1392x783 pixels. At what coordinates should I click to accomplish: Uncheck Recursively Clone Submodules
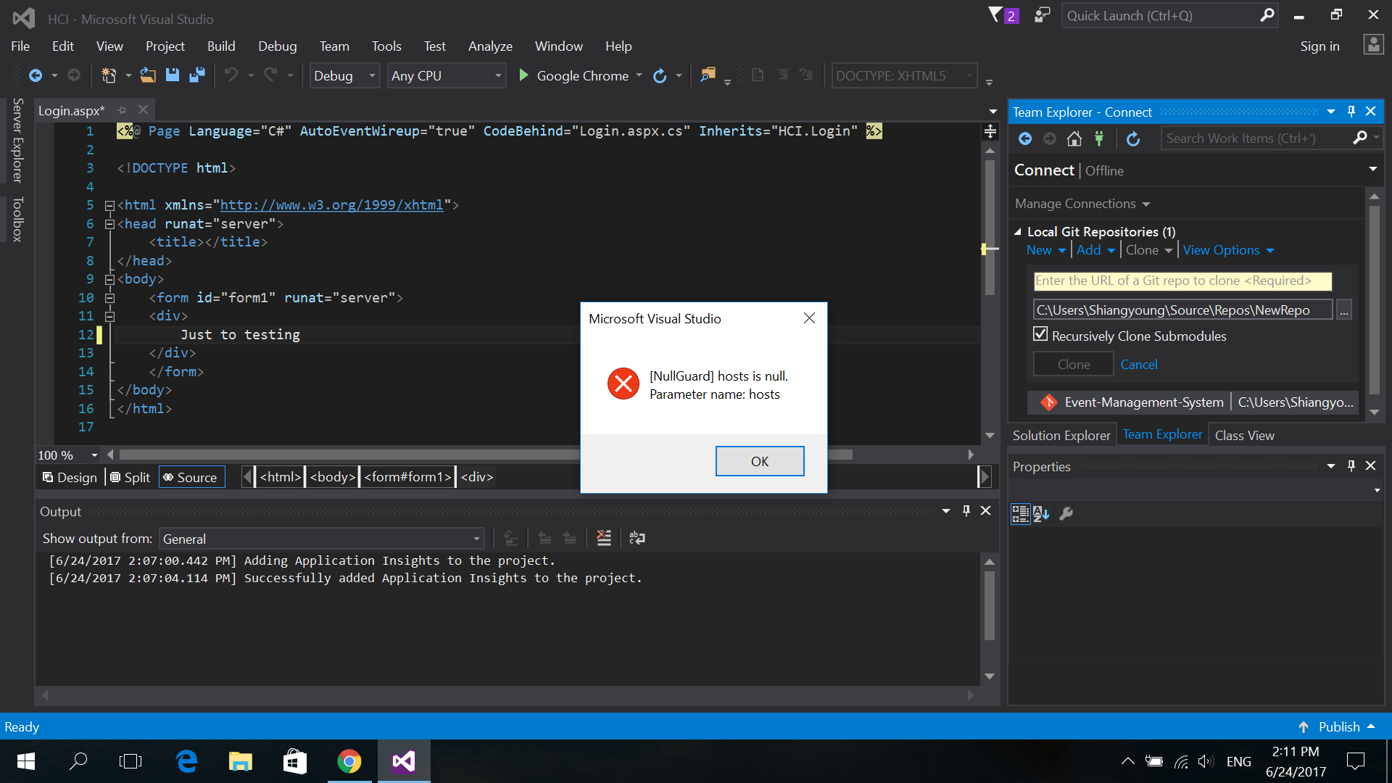pos(1040,333)
